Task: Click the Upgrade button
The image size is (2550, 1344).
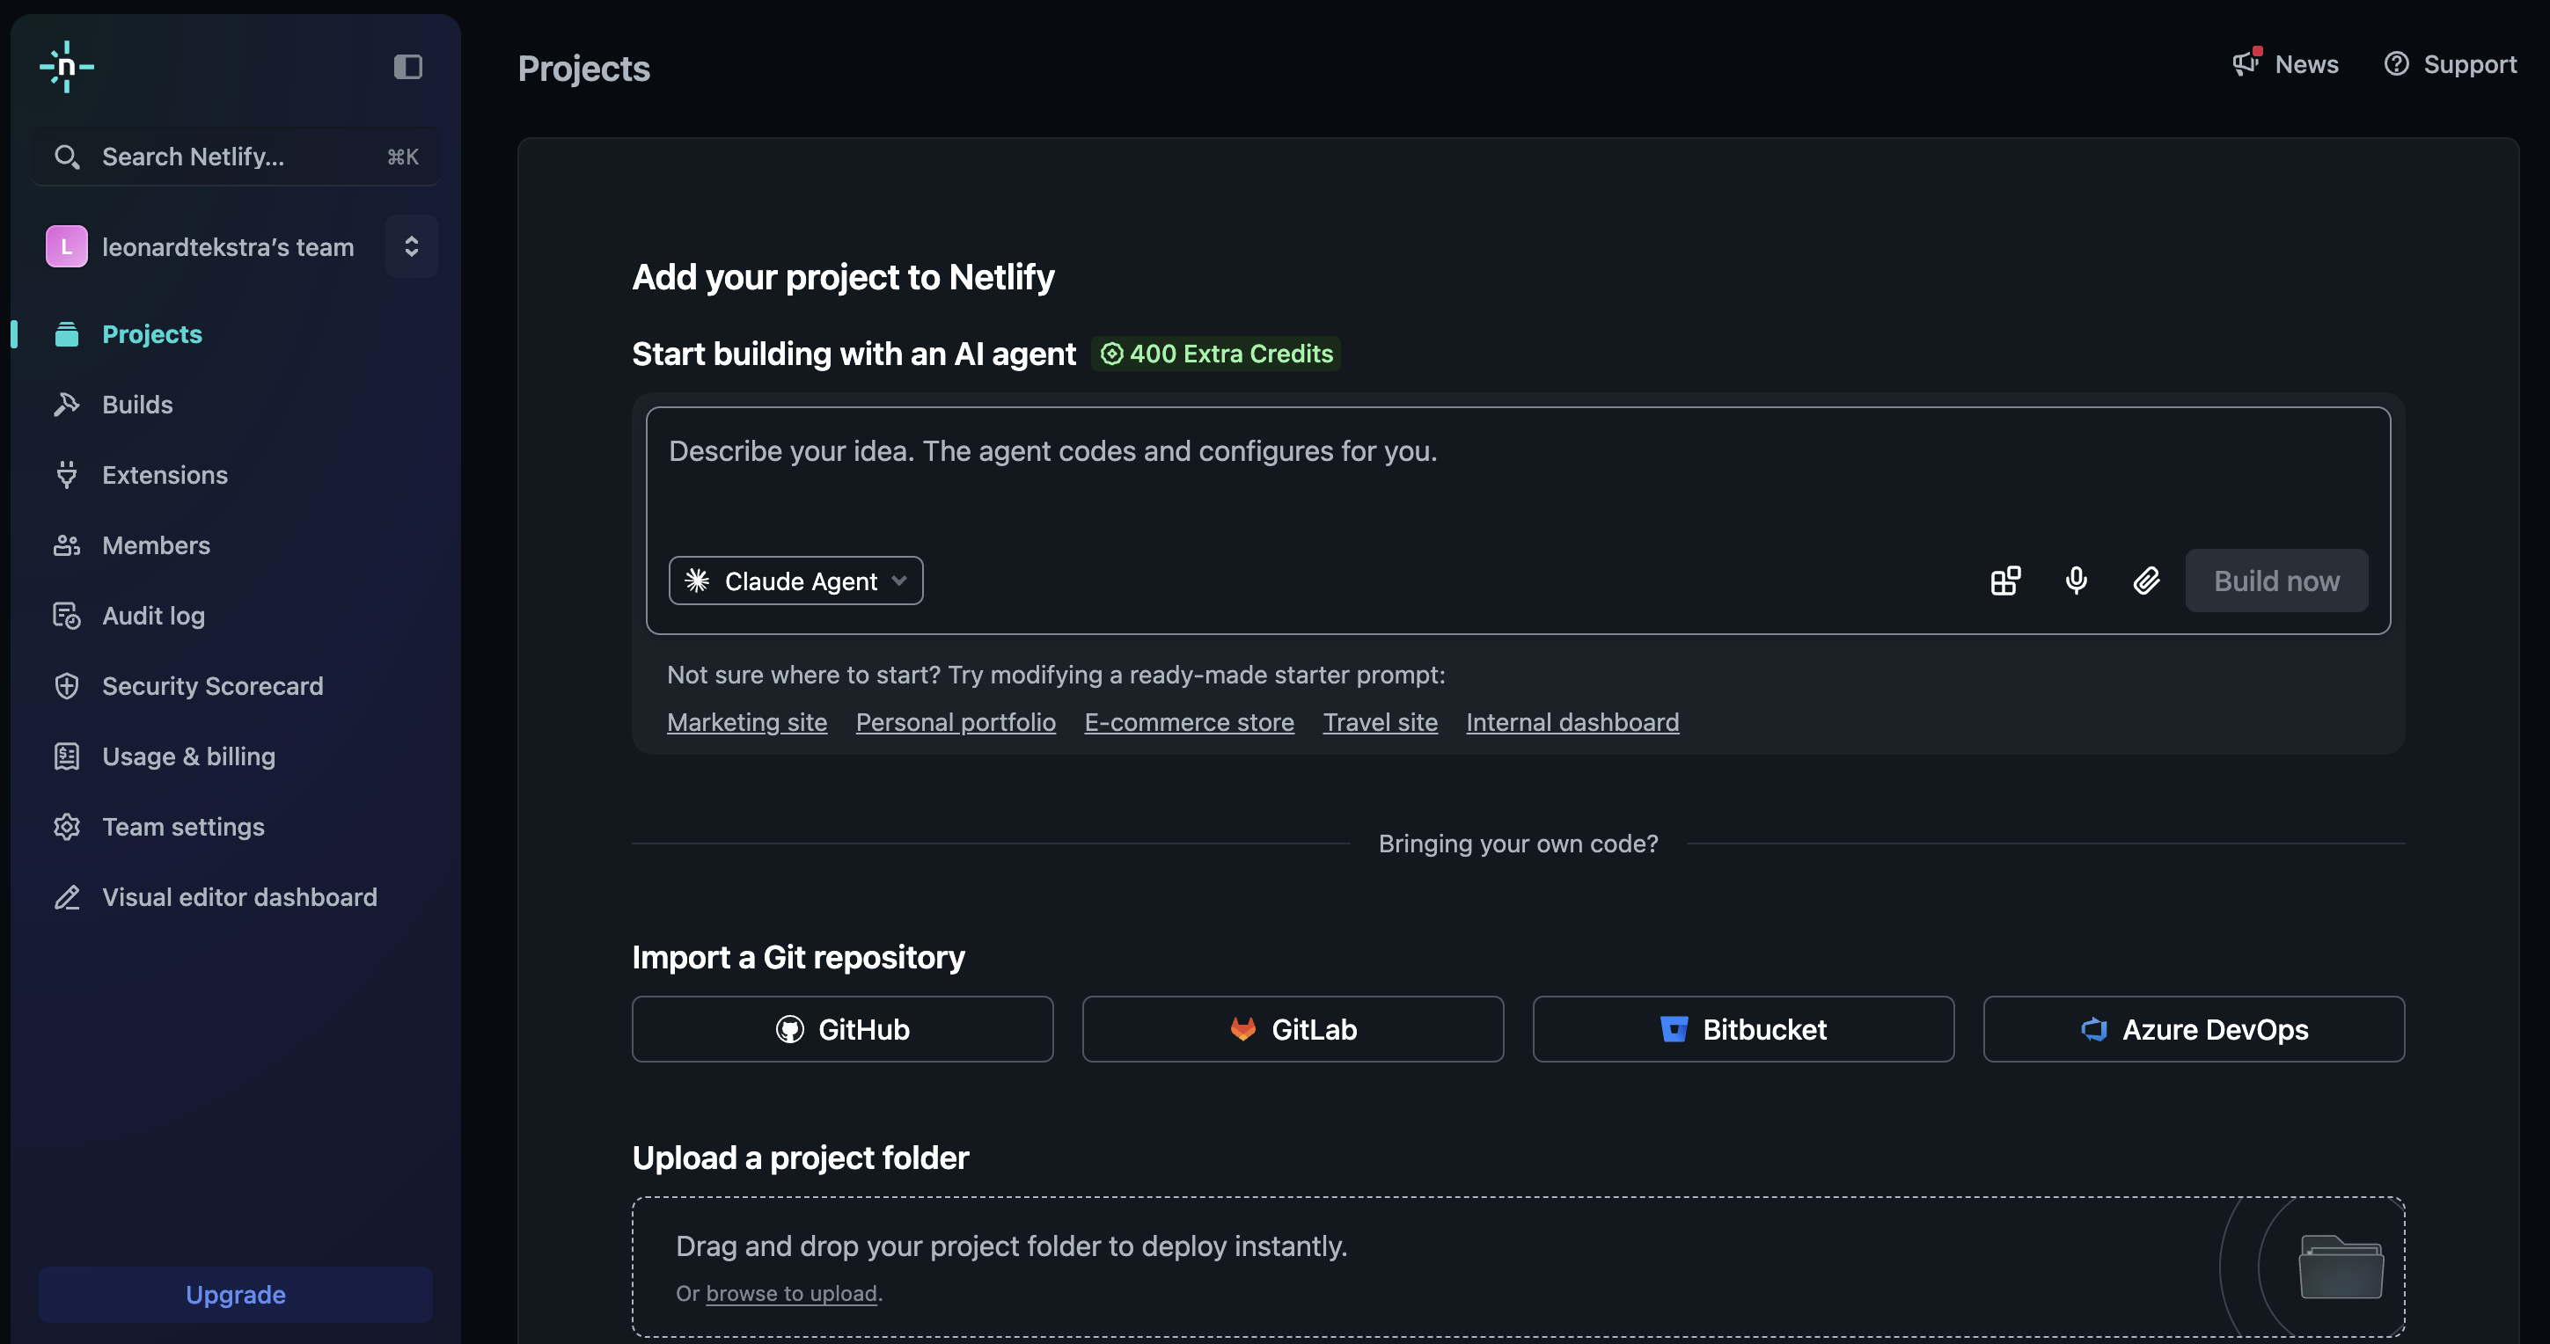Action: [236, 1294]
